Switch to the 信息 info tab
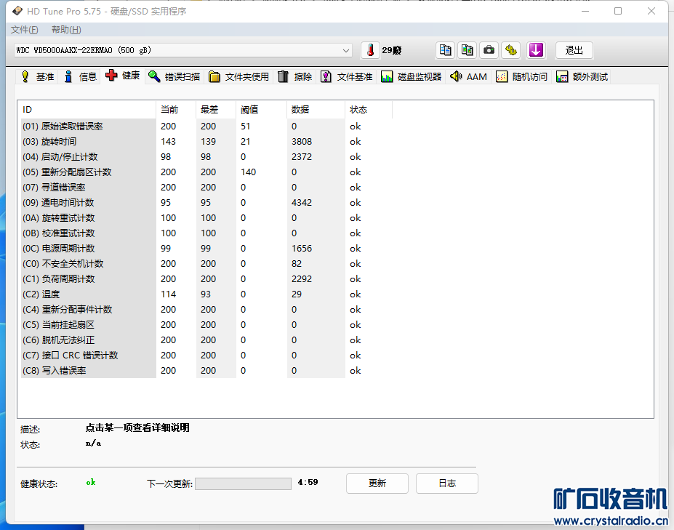This screenshot has height=530, width=674. pyautogui.click(x=80, y=76)
